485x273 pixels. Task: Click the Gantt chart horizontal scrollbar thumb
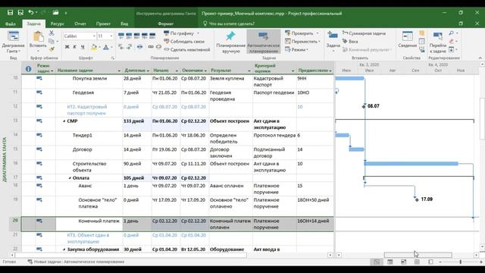(418, 255)
